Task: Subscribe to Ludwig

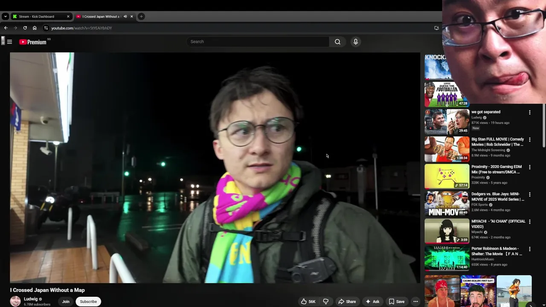Action: (x=88, y=301)
